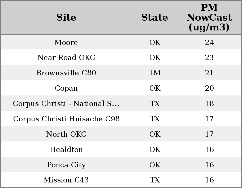Click the Brownsville C80 site name
This screenshot has width=242, height=188.
[x=66, y=73]
